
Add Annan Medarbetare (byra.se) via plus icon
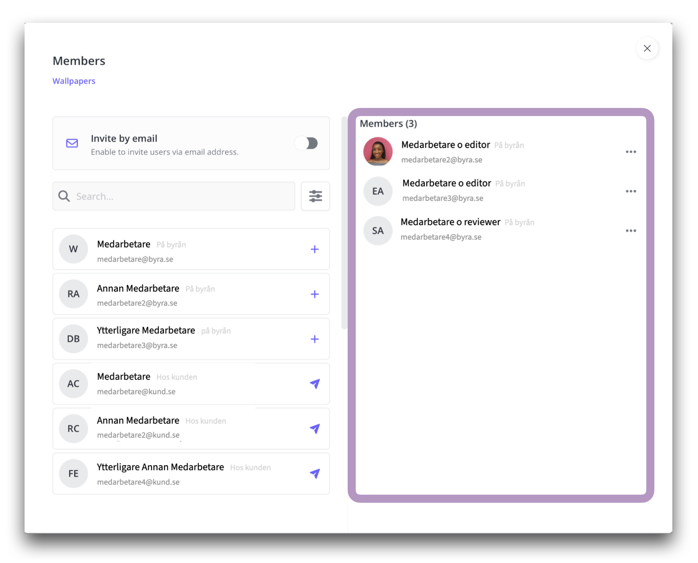tap(314, 294)
